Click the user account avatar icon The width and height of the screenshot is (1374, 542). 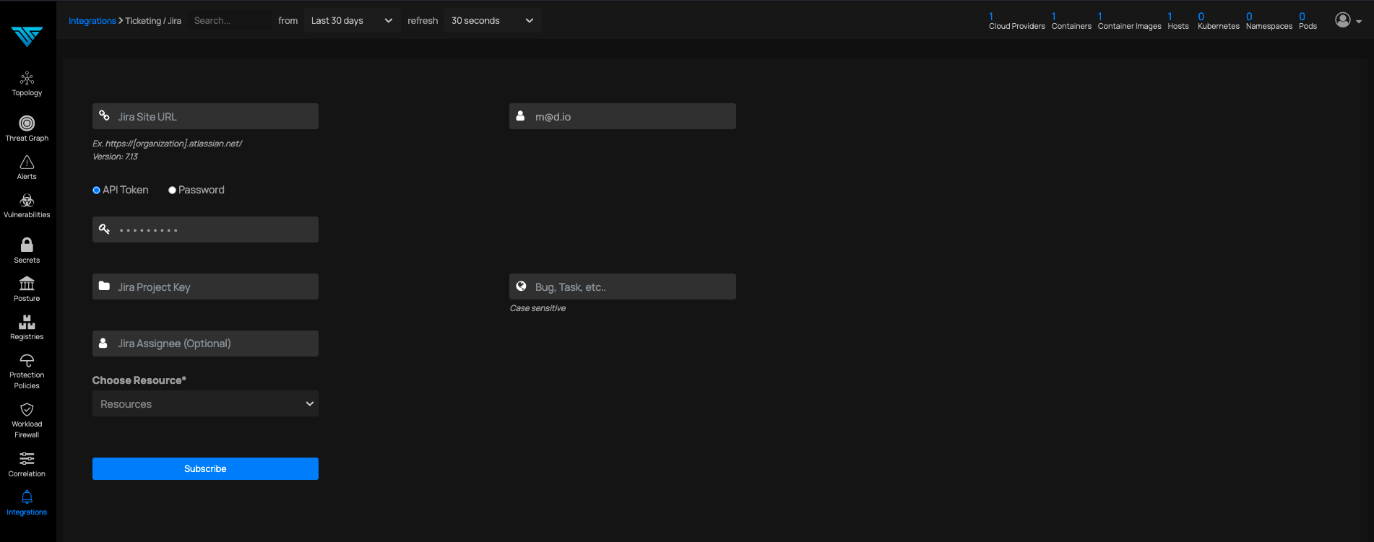tap(1343, 20)
